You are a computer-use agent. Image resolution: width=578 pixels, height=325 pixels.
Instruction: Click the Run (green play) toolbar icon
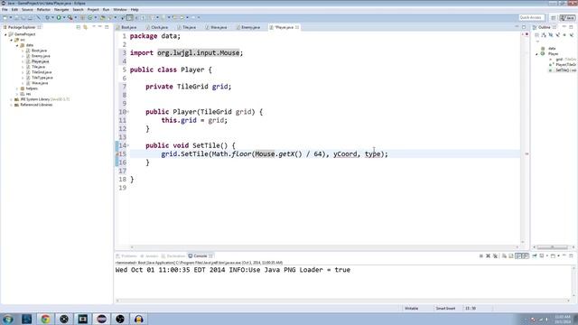(x=59, y=18)
